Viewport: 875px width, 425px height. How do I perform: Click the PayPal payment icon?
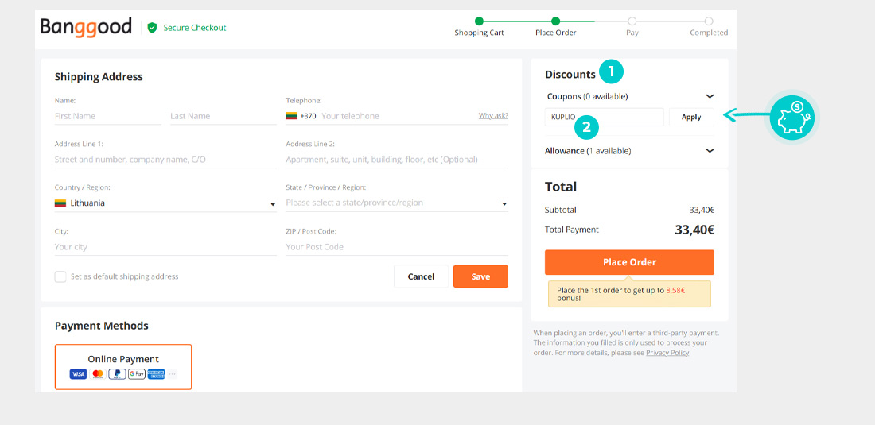click(117, 374)
